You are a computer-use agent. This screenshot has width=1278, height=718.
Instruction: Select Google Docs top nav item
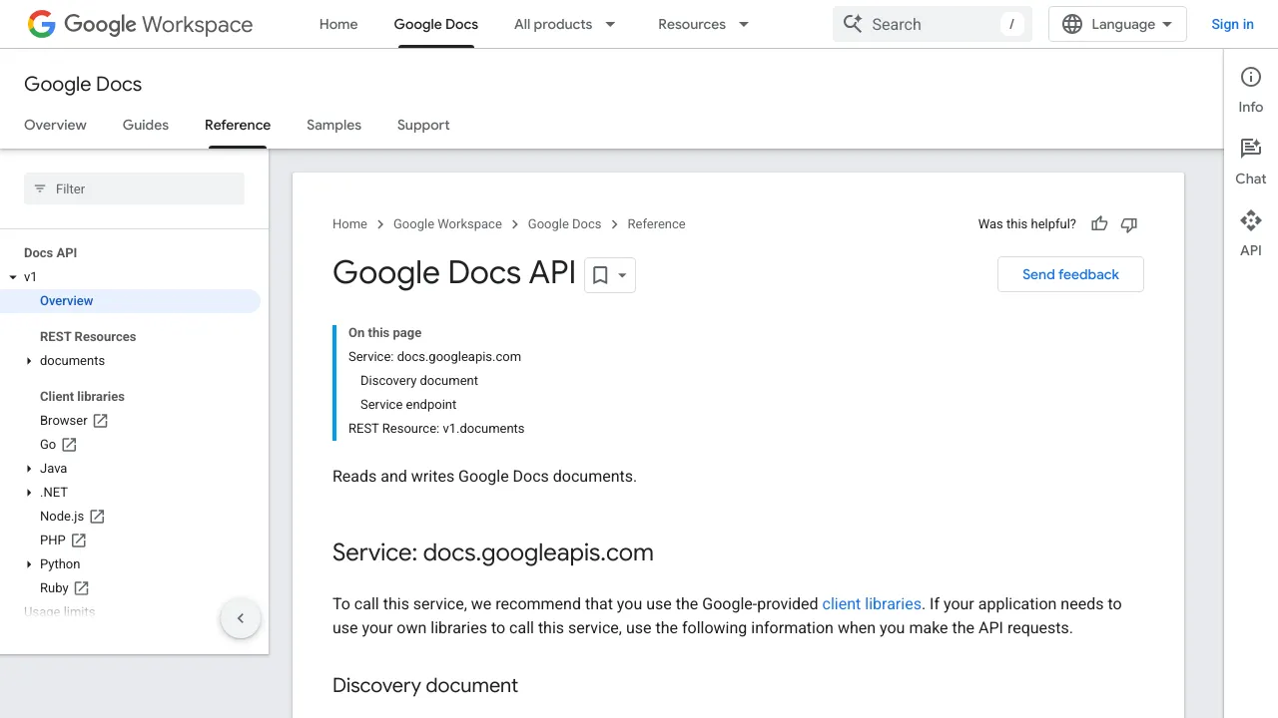pos(436,24)
